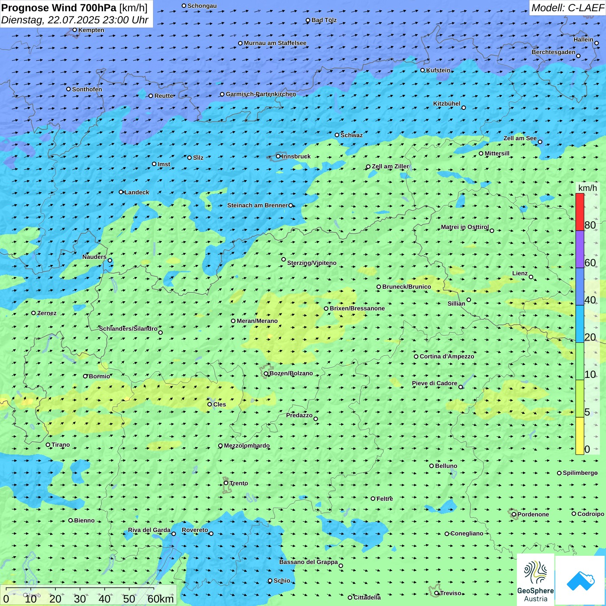Click the yellow 0 km/h legend color

[x=580, y=436]
